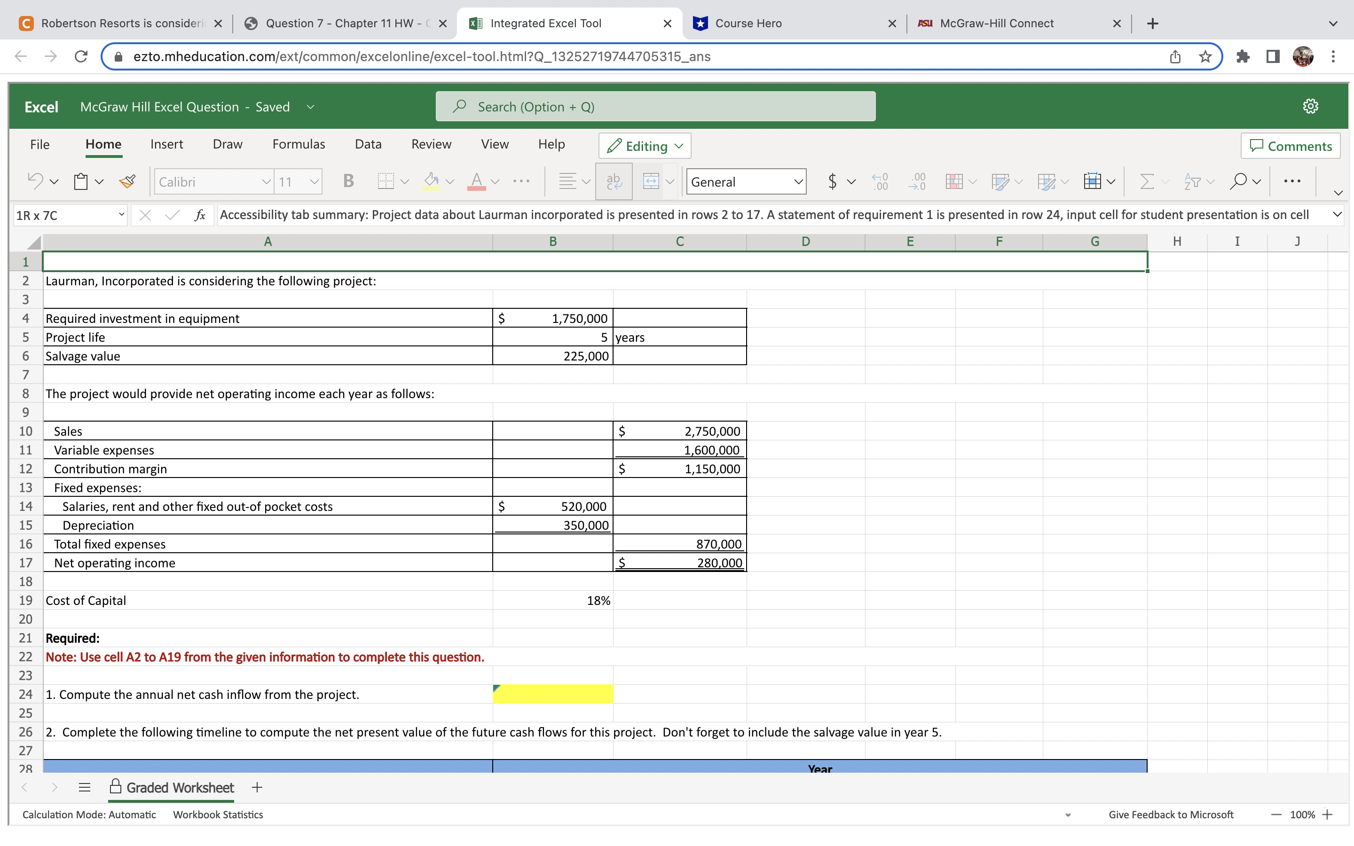
Task: Open the Review ribbon tab
Action: [430, 144]
